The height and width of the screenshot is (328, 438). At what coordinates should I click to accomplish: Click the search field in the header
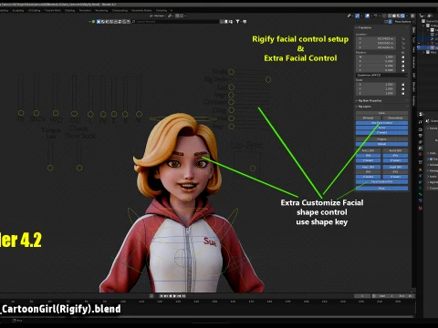pos(176,22)
